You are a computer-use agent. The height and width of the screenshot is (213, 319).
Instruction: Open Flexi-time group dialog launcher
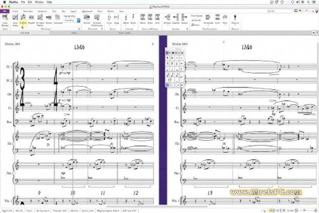pos(102,29)
